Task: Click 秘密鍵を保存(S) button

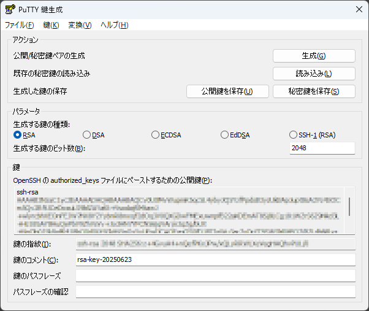Action: (314, 91)
